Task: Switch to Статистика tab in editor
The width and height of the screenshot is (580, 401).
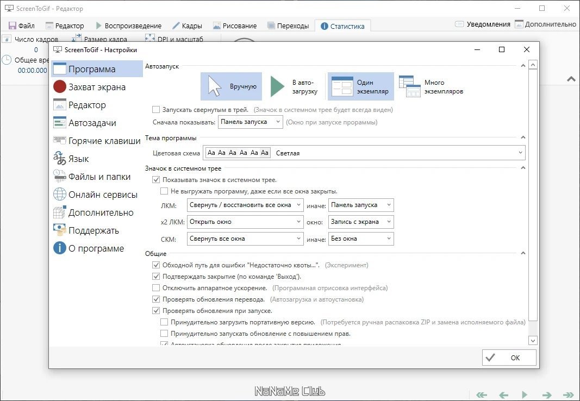Action: tap(342, 26)
